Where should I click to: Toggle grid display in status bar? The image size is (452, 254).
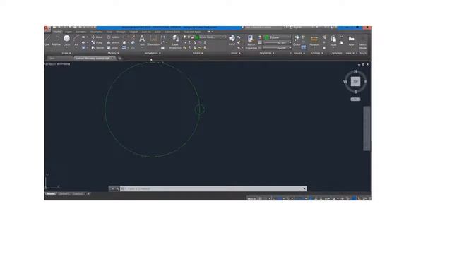[261, 198]
